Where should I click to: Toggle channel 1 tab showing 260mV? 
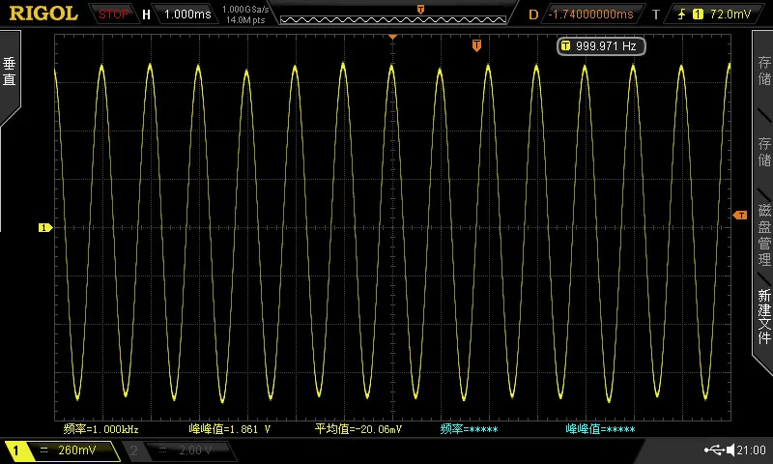[x=62, y=450]
